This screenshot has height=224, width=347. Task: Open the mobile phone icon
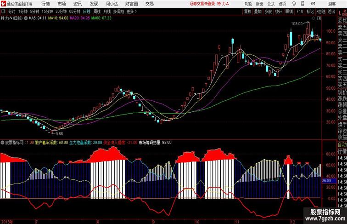(x=302, y=4)
